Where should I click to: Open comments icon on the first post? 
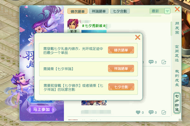(x=151, y=62)
